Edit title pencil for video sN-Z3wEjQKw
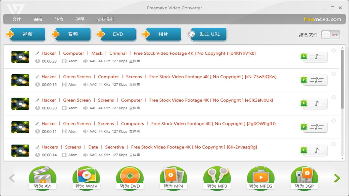This screenshot has width=349, height=196. tap(38, 76)
